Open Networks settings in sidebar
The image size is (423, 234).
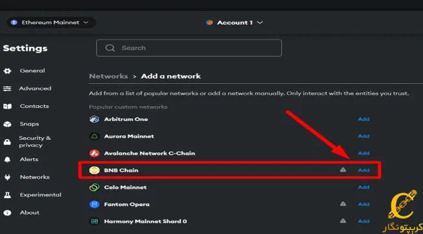tap(34, 177)
